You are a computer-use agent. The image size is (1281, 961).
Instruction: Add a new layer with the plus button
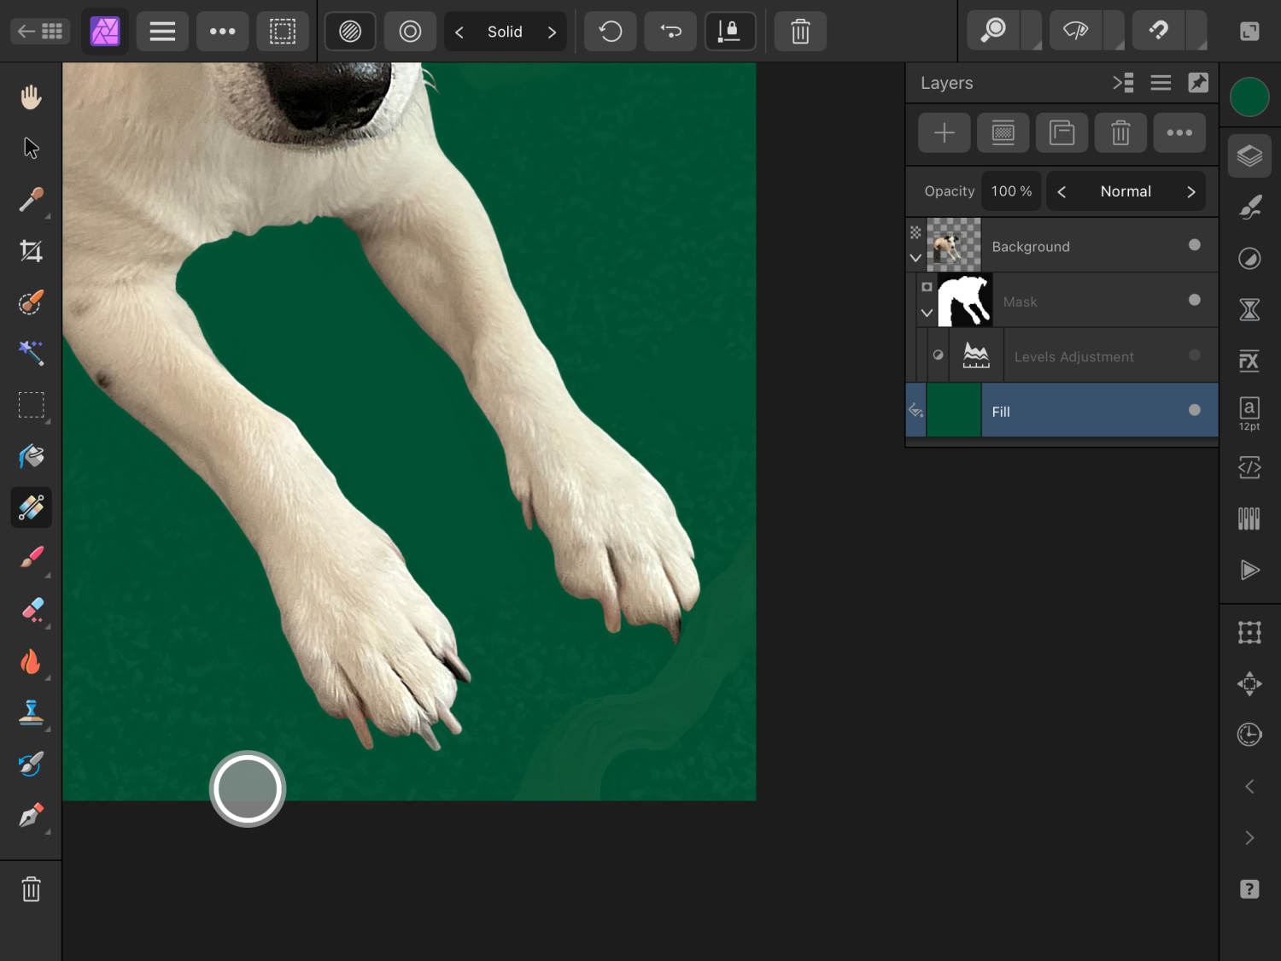tap(944, 132)
